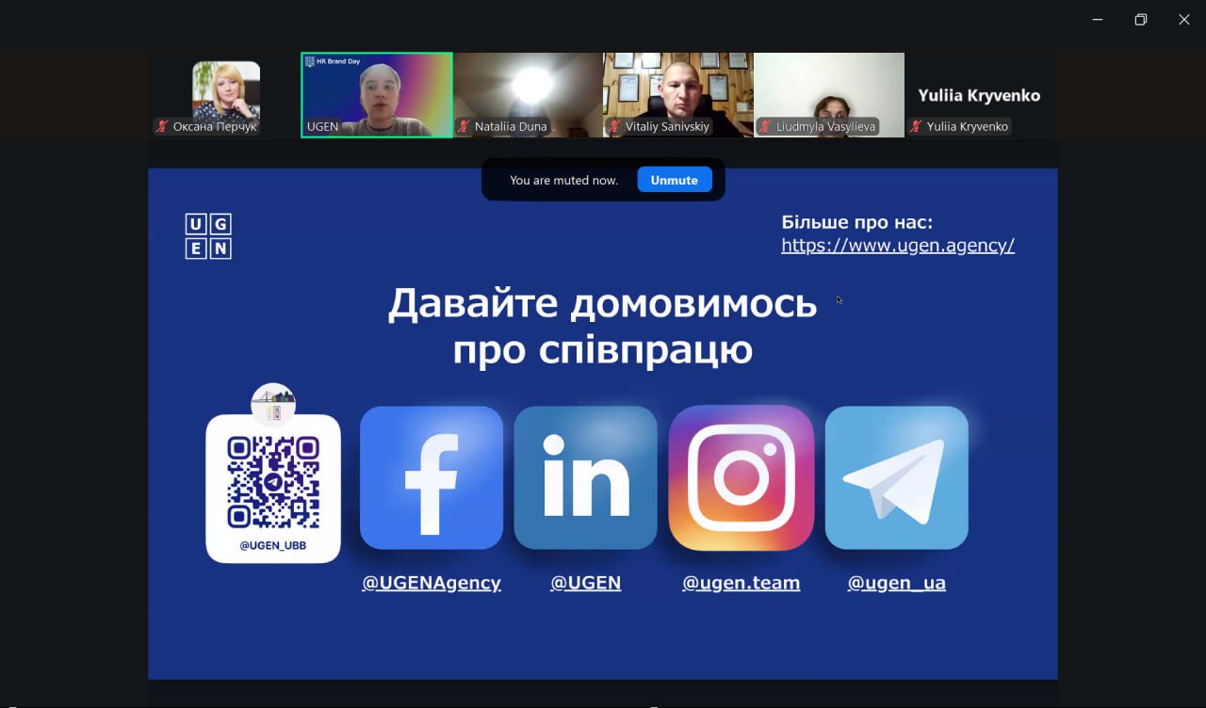
Task: Select Nataliia Duna's video tile
Action: point(528,92)
